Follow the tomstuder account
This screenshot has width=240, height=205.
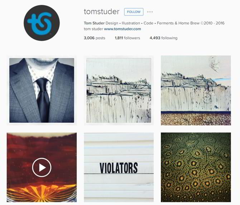134,12
